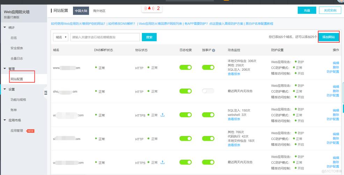Toggle 日志检索 in the 代码执行 42次 row
The width and height of the screenshot is (344, 175).
(x=185, y=139)
